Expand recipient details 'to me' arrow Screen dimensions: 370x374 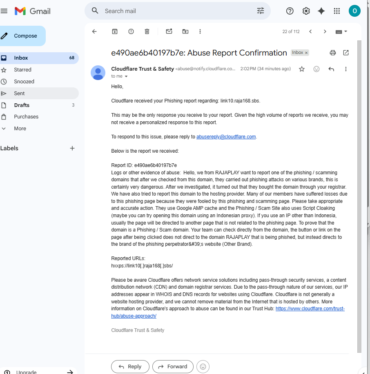126,76
